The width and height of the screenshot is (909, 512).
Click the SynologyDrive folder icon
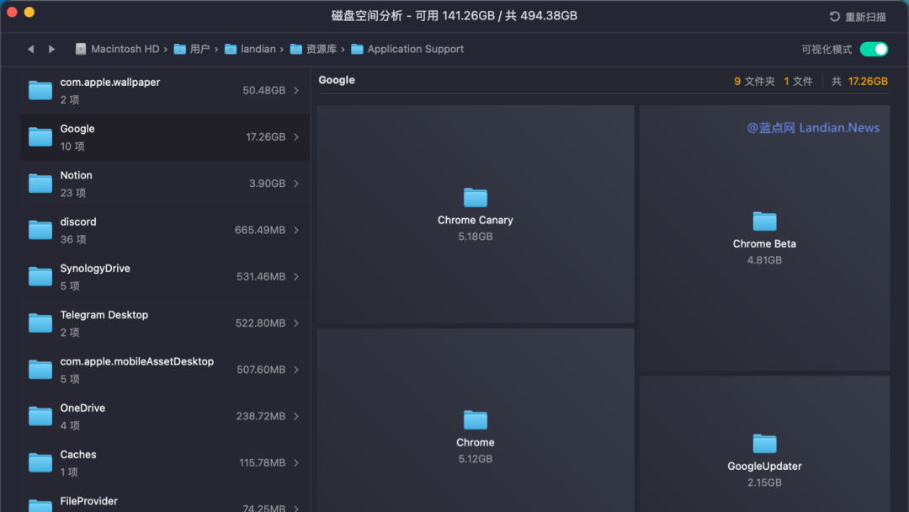coord(40,276)
